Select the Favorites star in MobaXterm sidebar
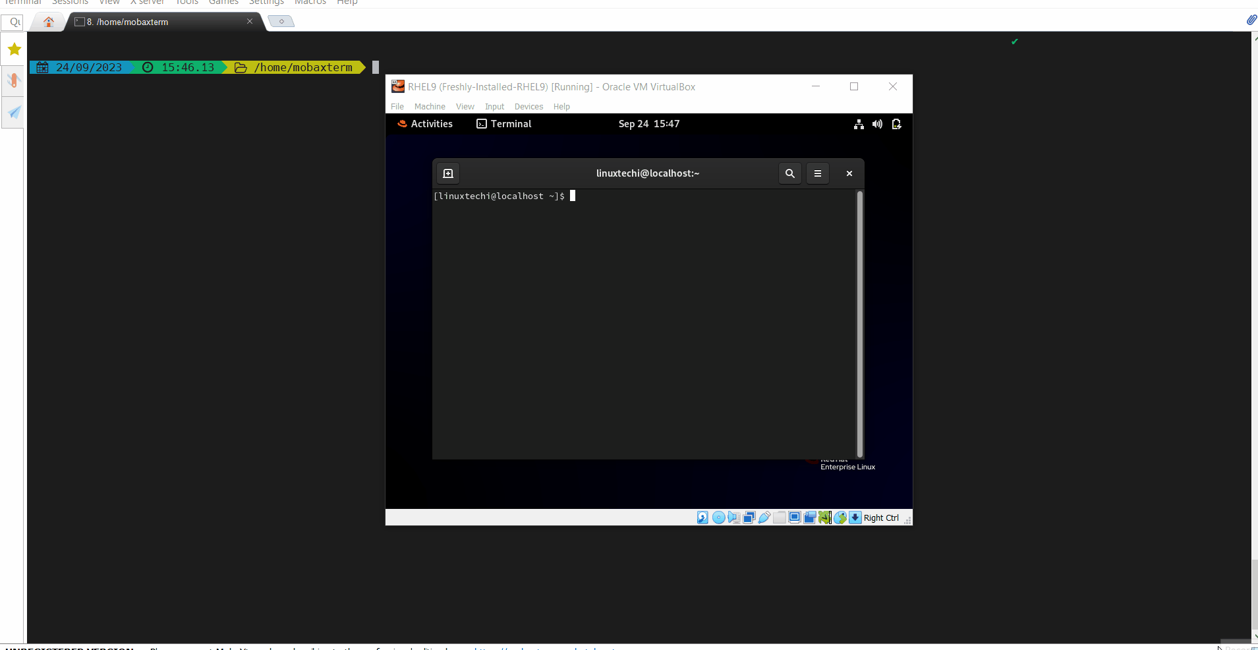 [13, 48]
